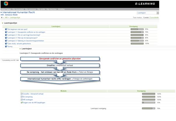Click the footprint icon beside Leertraject 4
This screenshot has height=121, width=176.
tap(6, 41)
